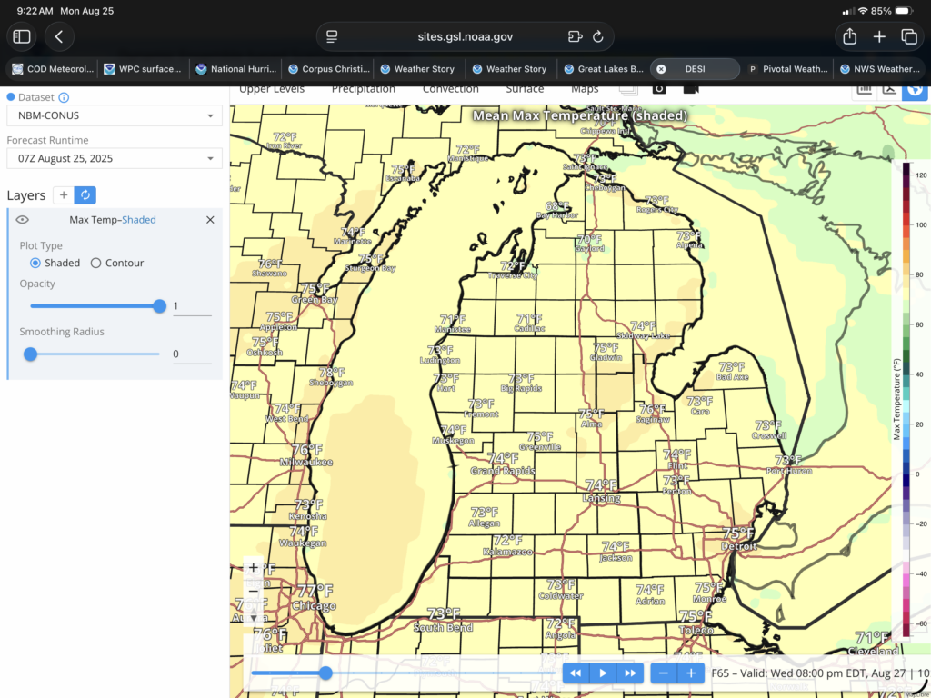Select the Shaded plot type
Image resolution: width=931 pixels, height=698 pixels.
[35, 263]
